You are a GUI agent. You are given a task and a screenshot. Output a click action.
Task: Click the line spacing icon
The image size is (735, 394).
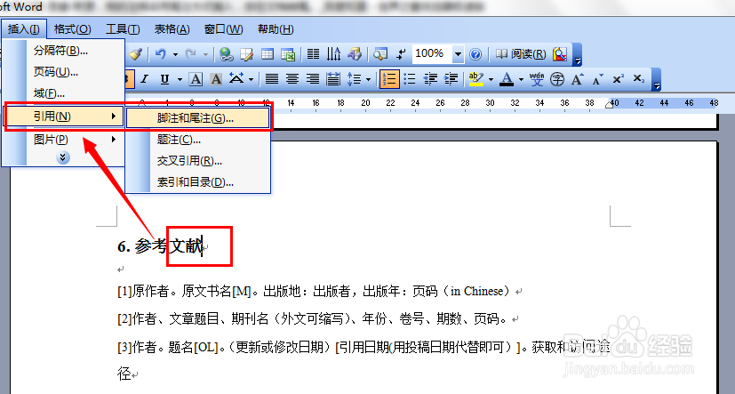355,79
